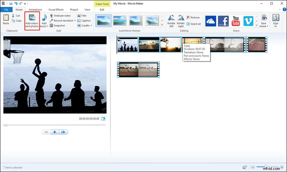Open the Add music dropdown arrow

click(48, 26)
